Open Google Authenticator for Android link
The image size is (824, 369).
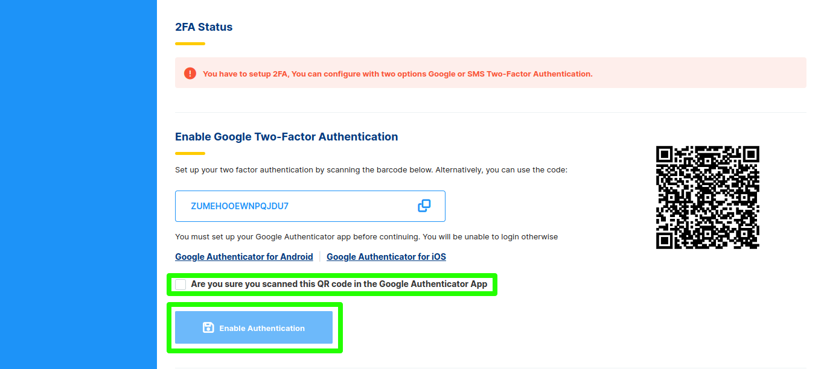[x=244, y=257]
